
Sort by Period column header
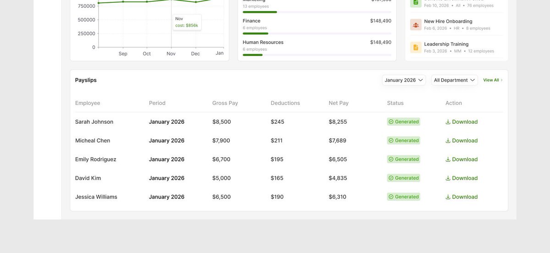157,103
